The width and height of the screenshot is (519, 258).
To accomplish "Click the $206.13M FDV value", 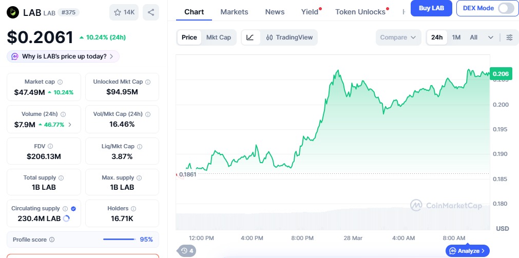I will (x=44, y=156).
